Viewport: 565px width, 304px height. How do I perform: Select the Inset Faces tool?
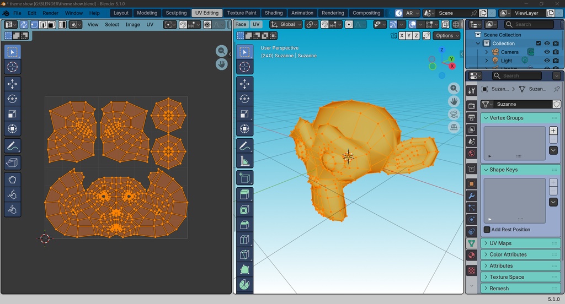244,210
